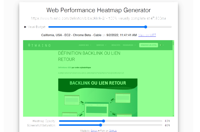Click the DÉFINITION BACKLINK OU LIEN RETOUR heading
The width and height of the screenshot is (200, 132).
tap(89, 56)
